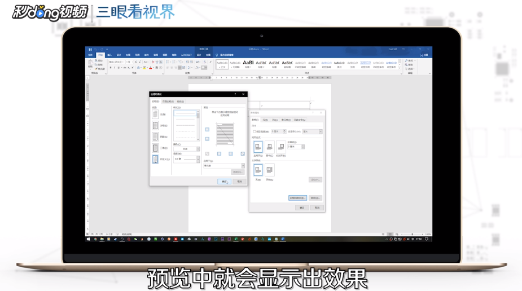Screen dimensions: 522x291
Task: Apply the 'AaBl' Heading 1 style
Action: 248,64
